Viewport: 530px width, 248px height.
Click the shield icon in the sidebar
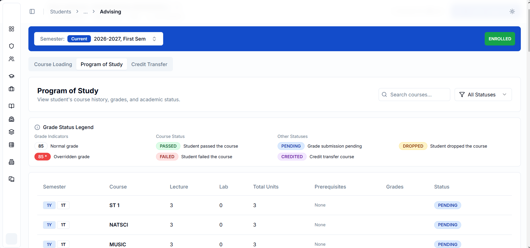coord(11,46)
